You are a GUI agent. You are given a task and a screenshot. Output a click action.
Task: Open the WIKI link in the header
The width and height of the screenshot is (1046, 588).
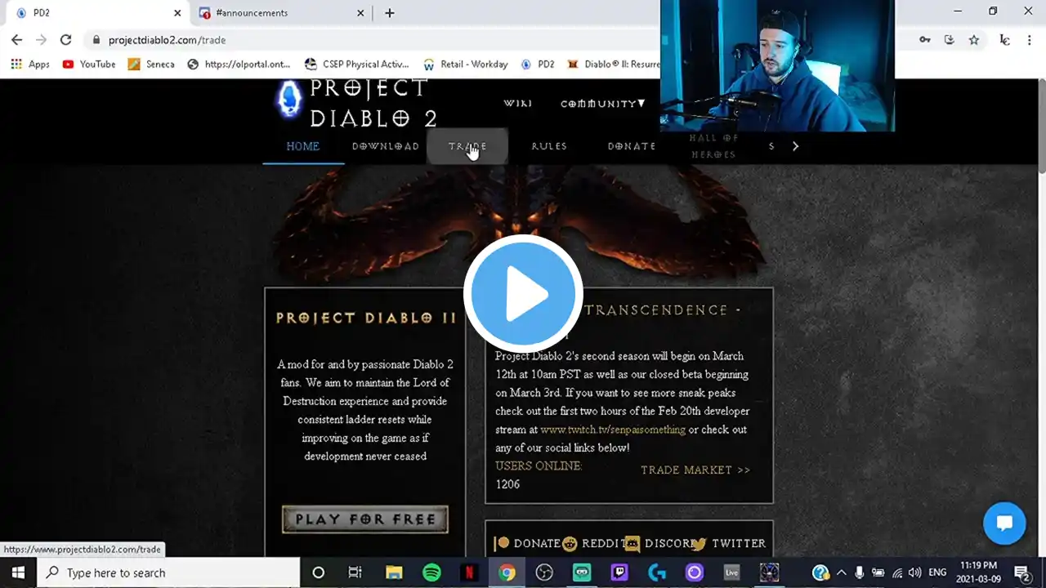517,103
